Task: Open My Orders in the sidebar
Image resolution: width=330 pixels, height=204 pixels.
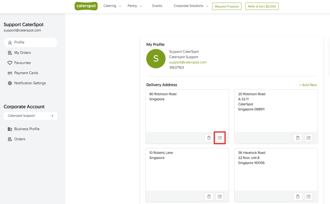Action: 23,53
